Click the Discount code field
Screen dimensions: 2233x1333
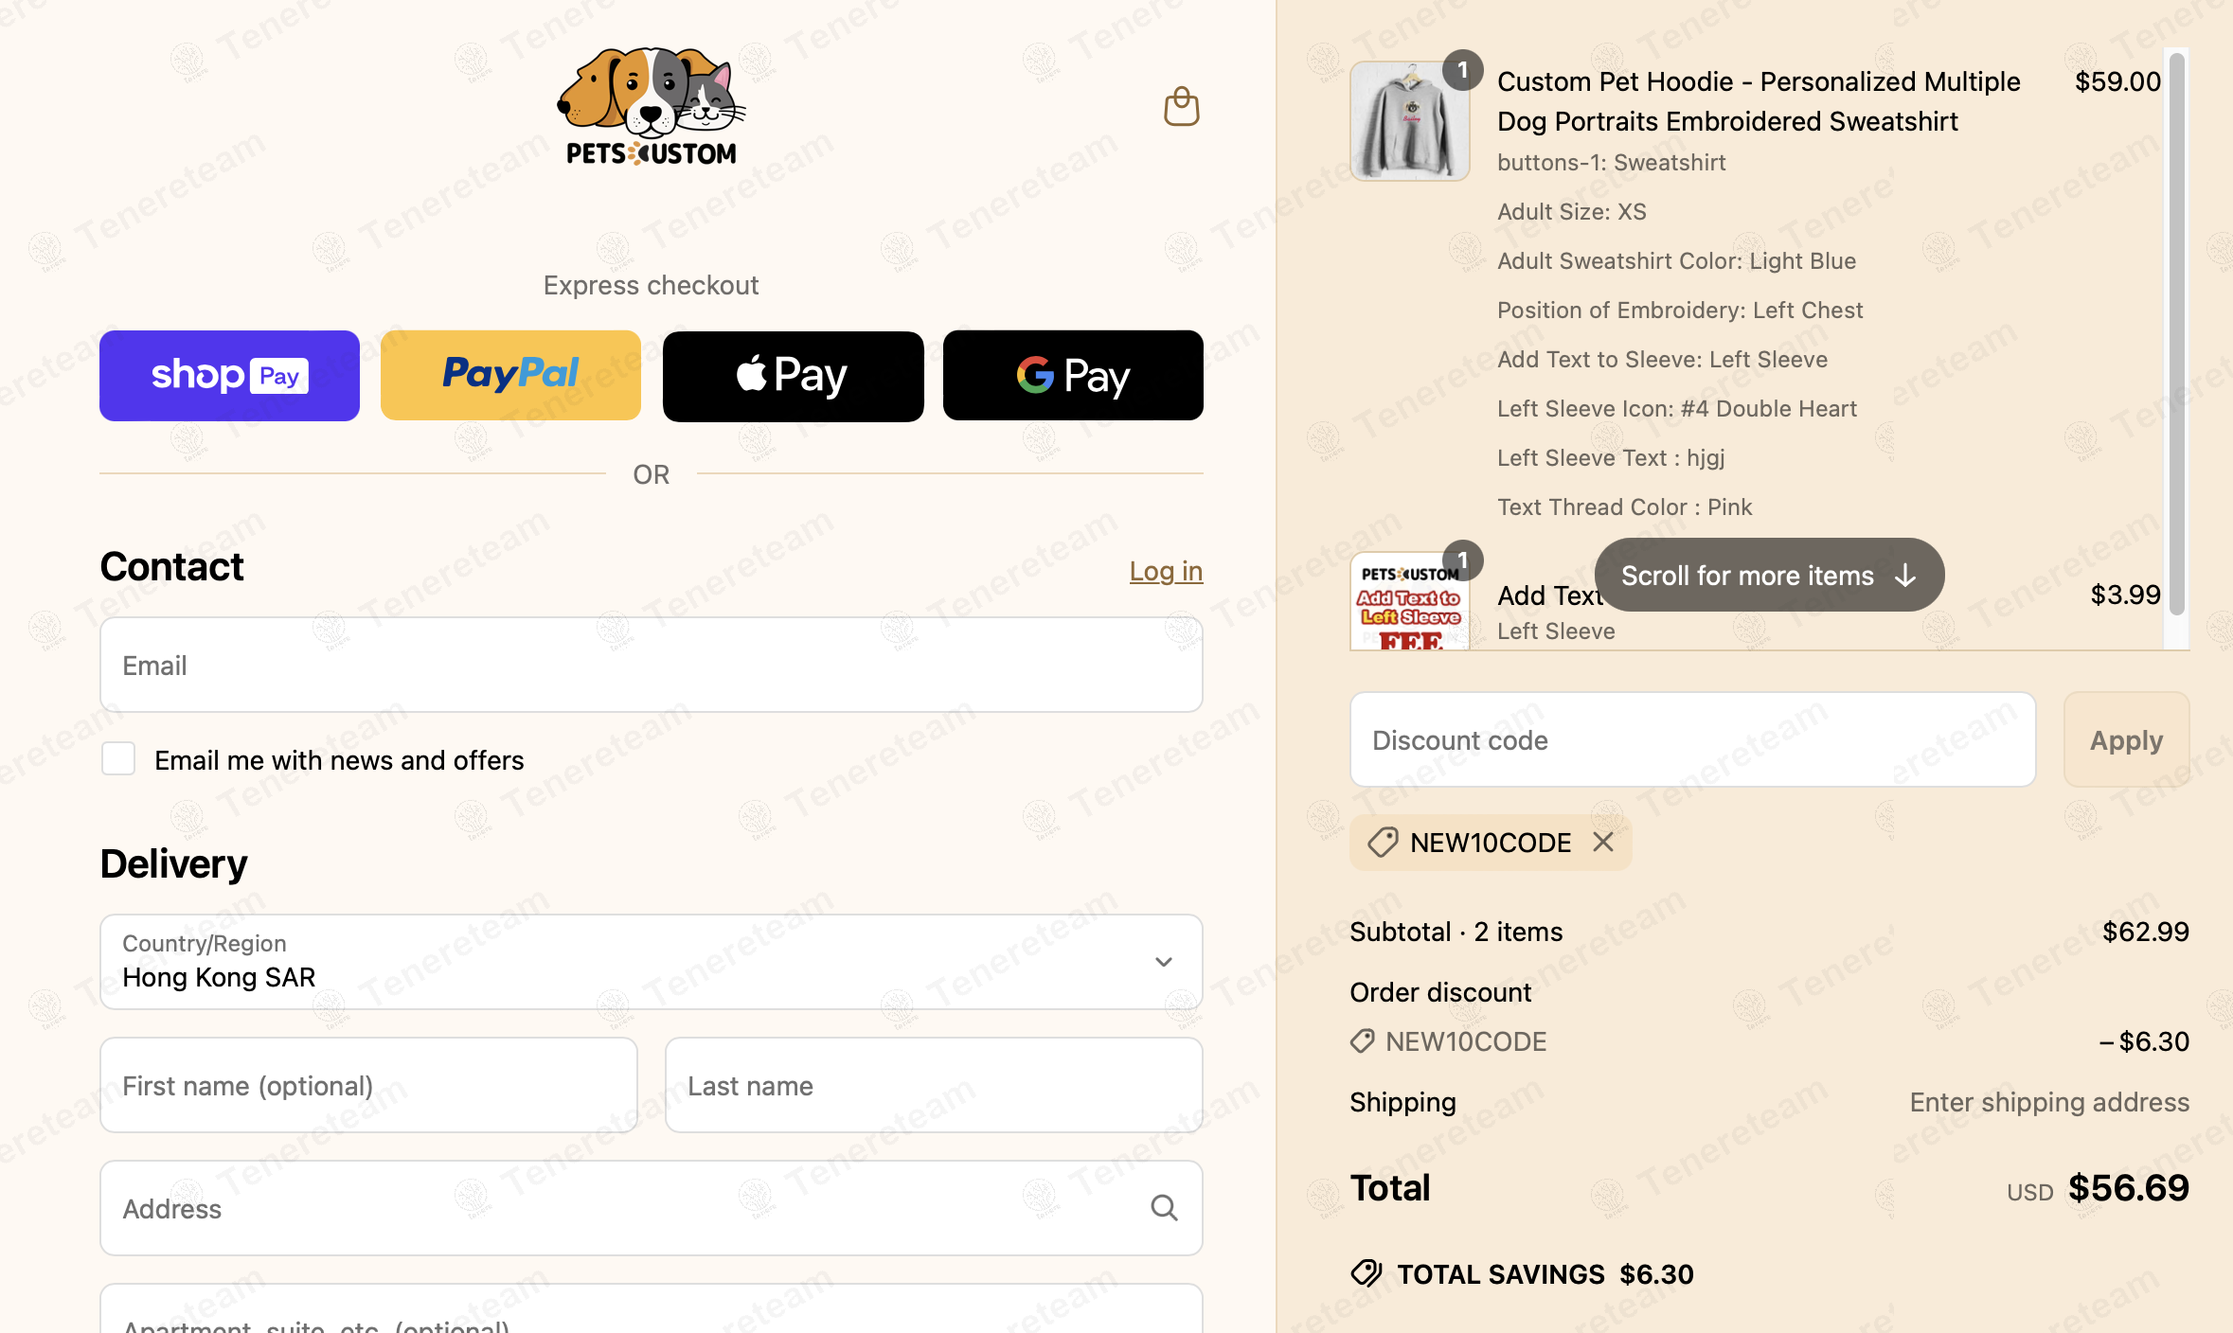pyautogui.click(x=1692, y=739)
